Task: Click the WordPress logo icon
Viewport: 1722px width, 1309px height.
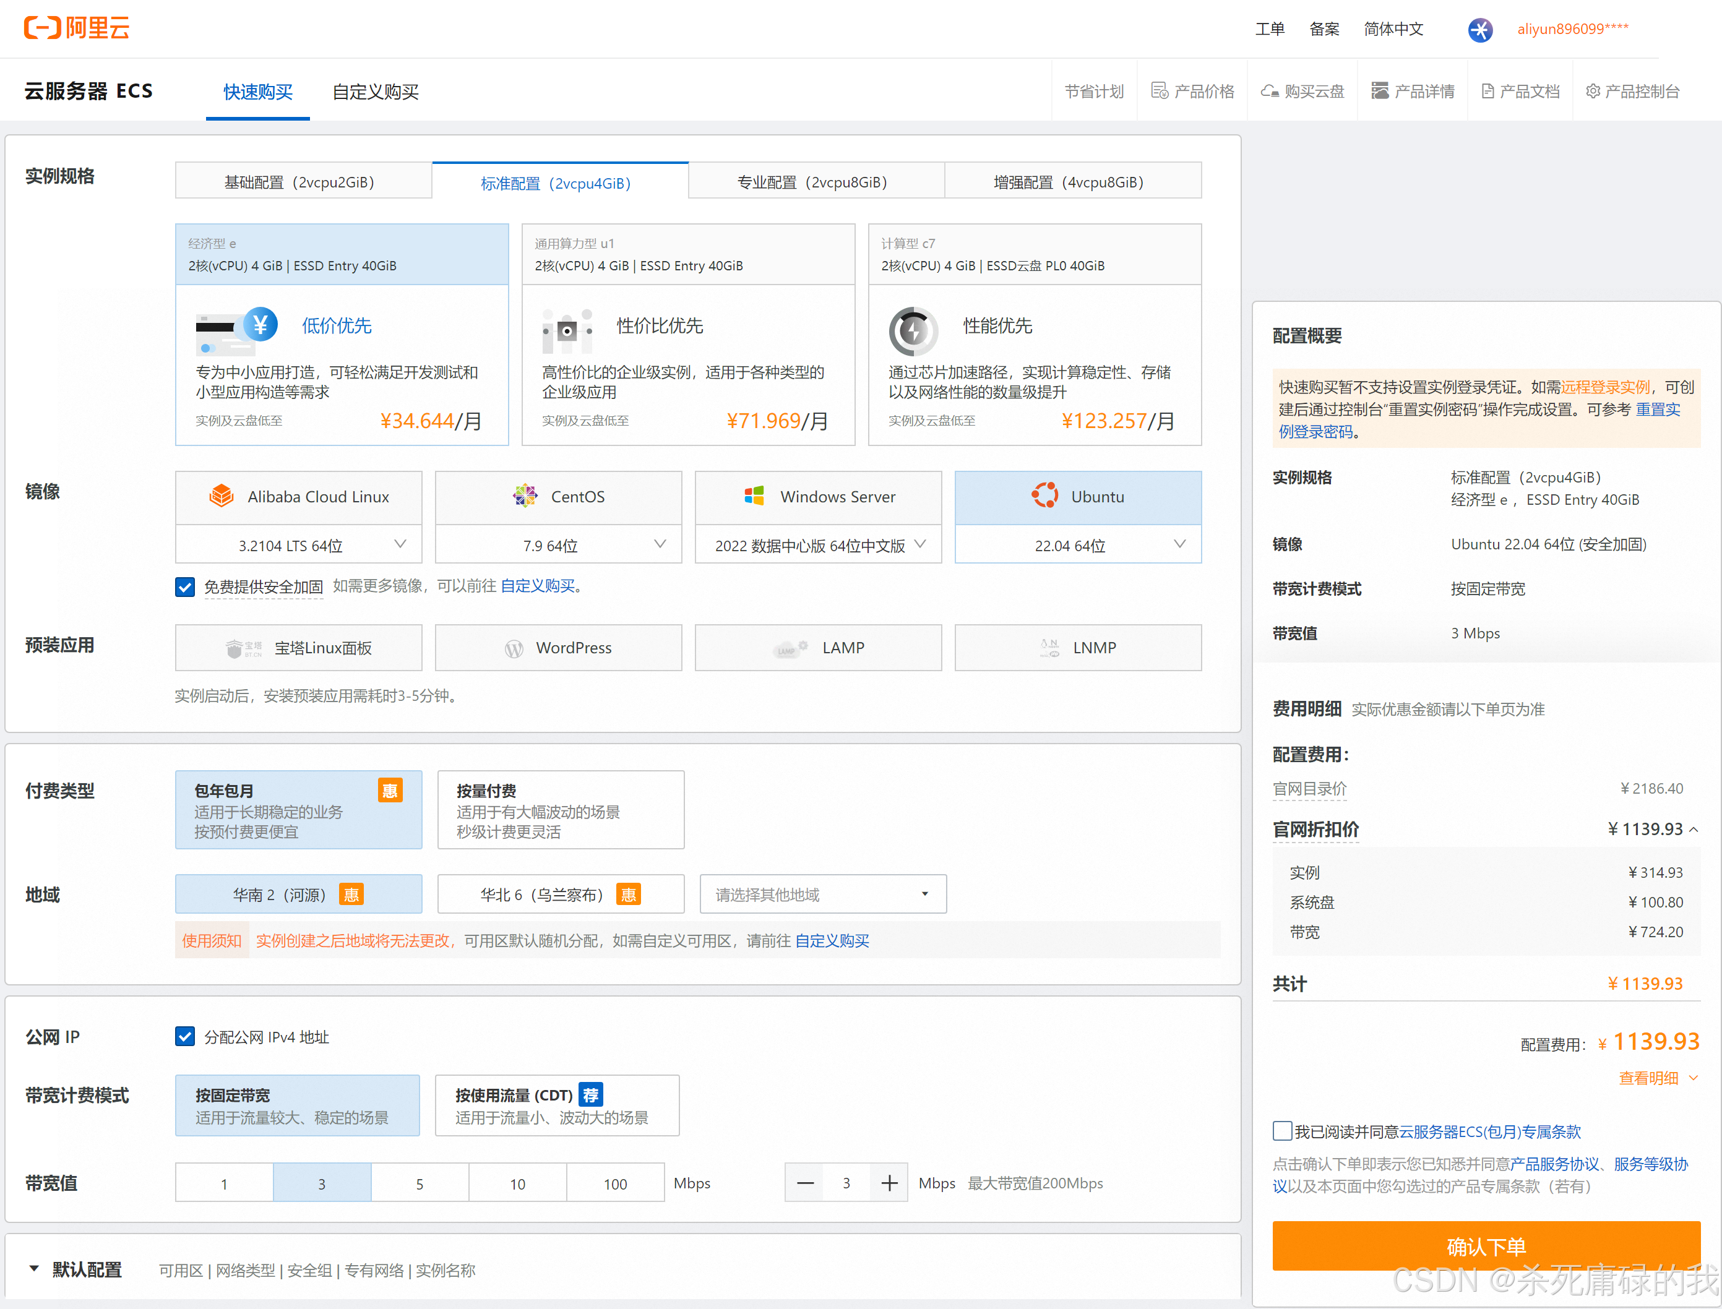Action: pyautogui.click(x=514, y=648)
